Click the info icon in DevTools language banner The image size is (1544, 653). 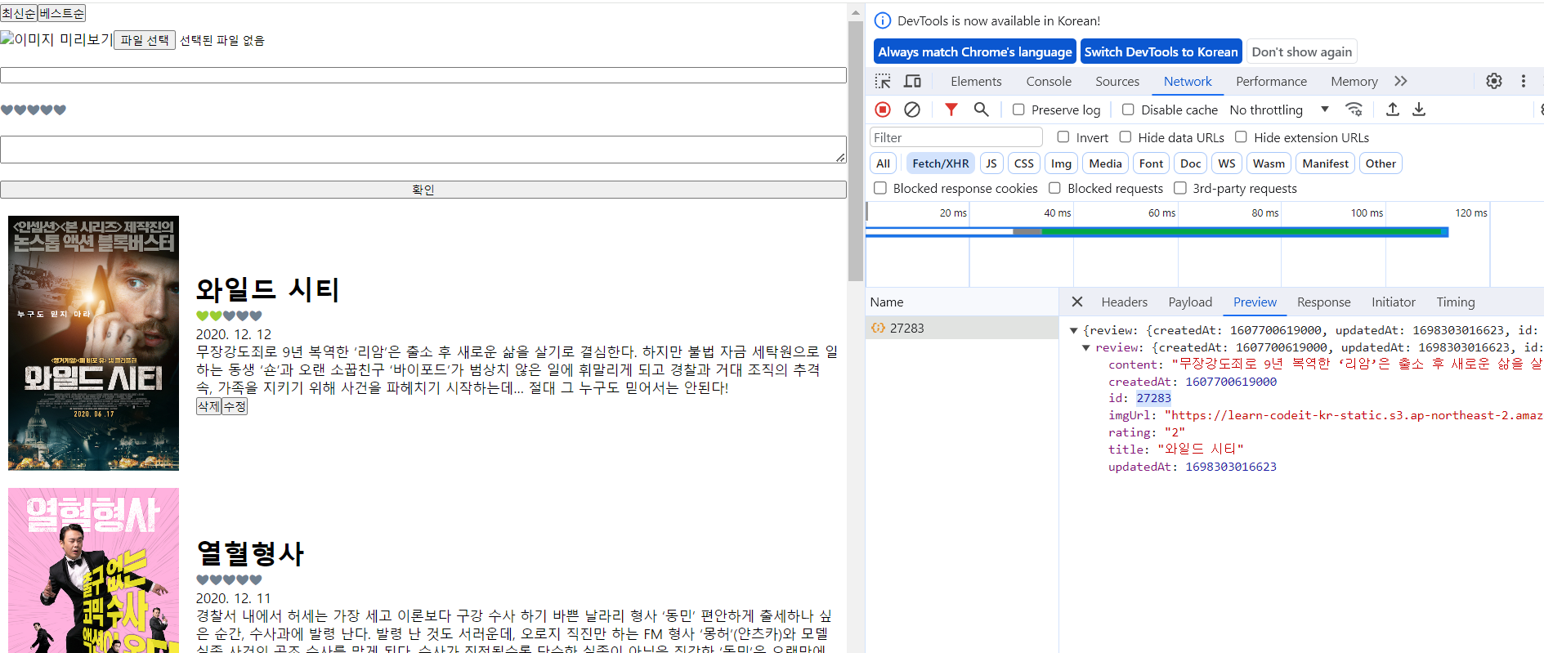[x=883, y=20]
